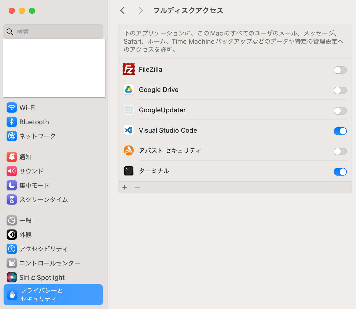
Task: Turn on the Google Drive toggle
Action: 340,90
